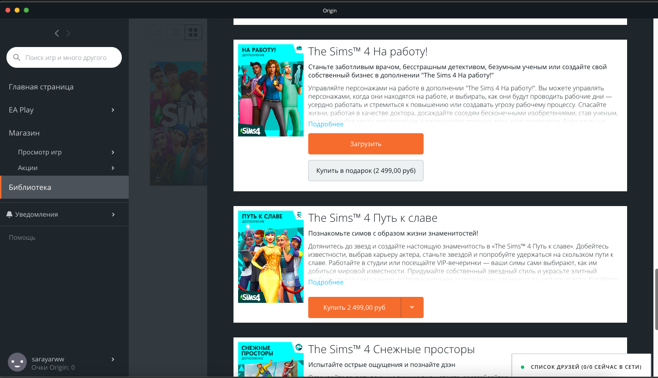658x378 pixels.
Task: Go to Главная страница
Action: (41, 87)
